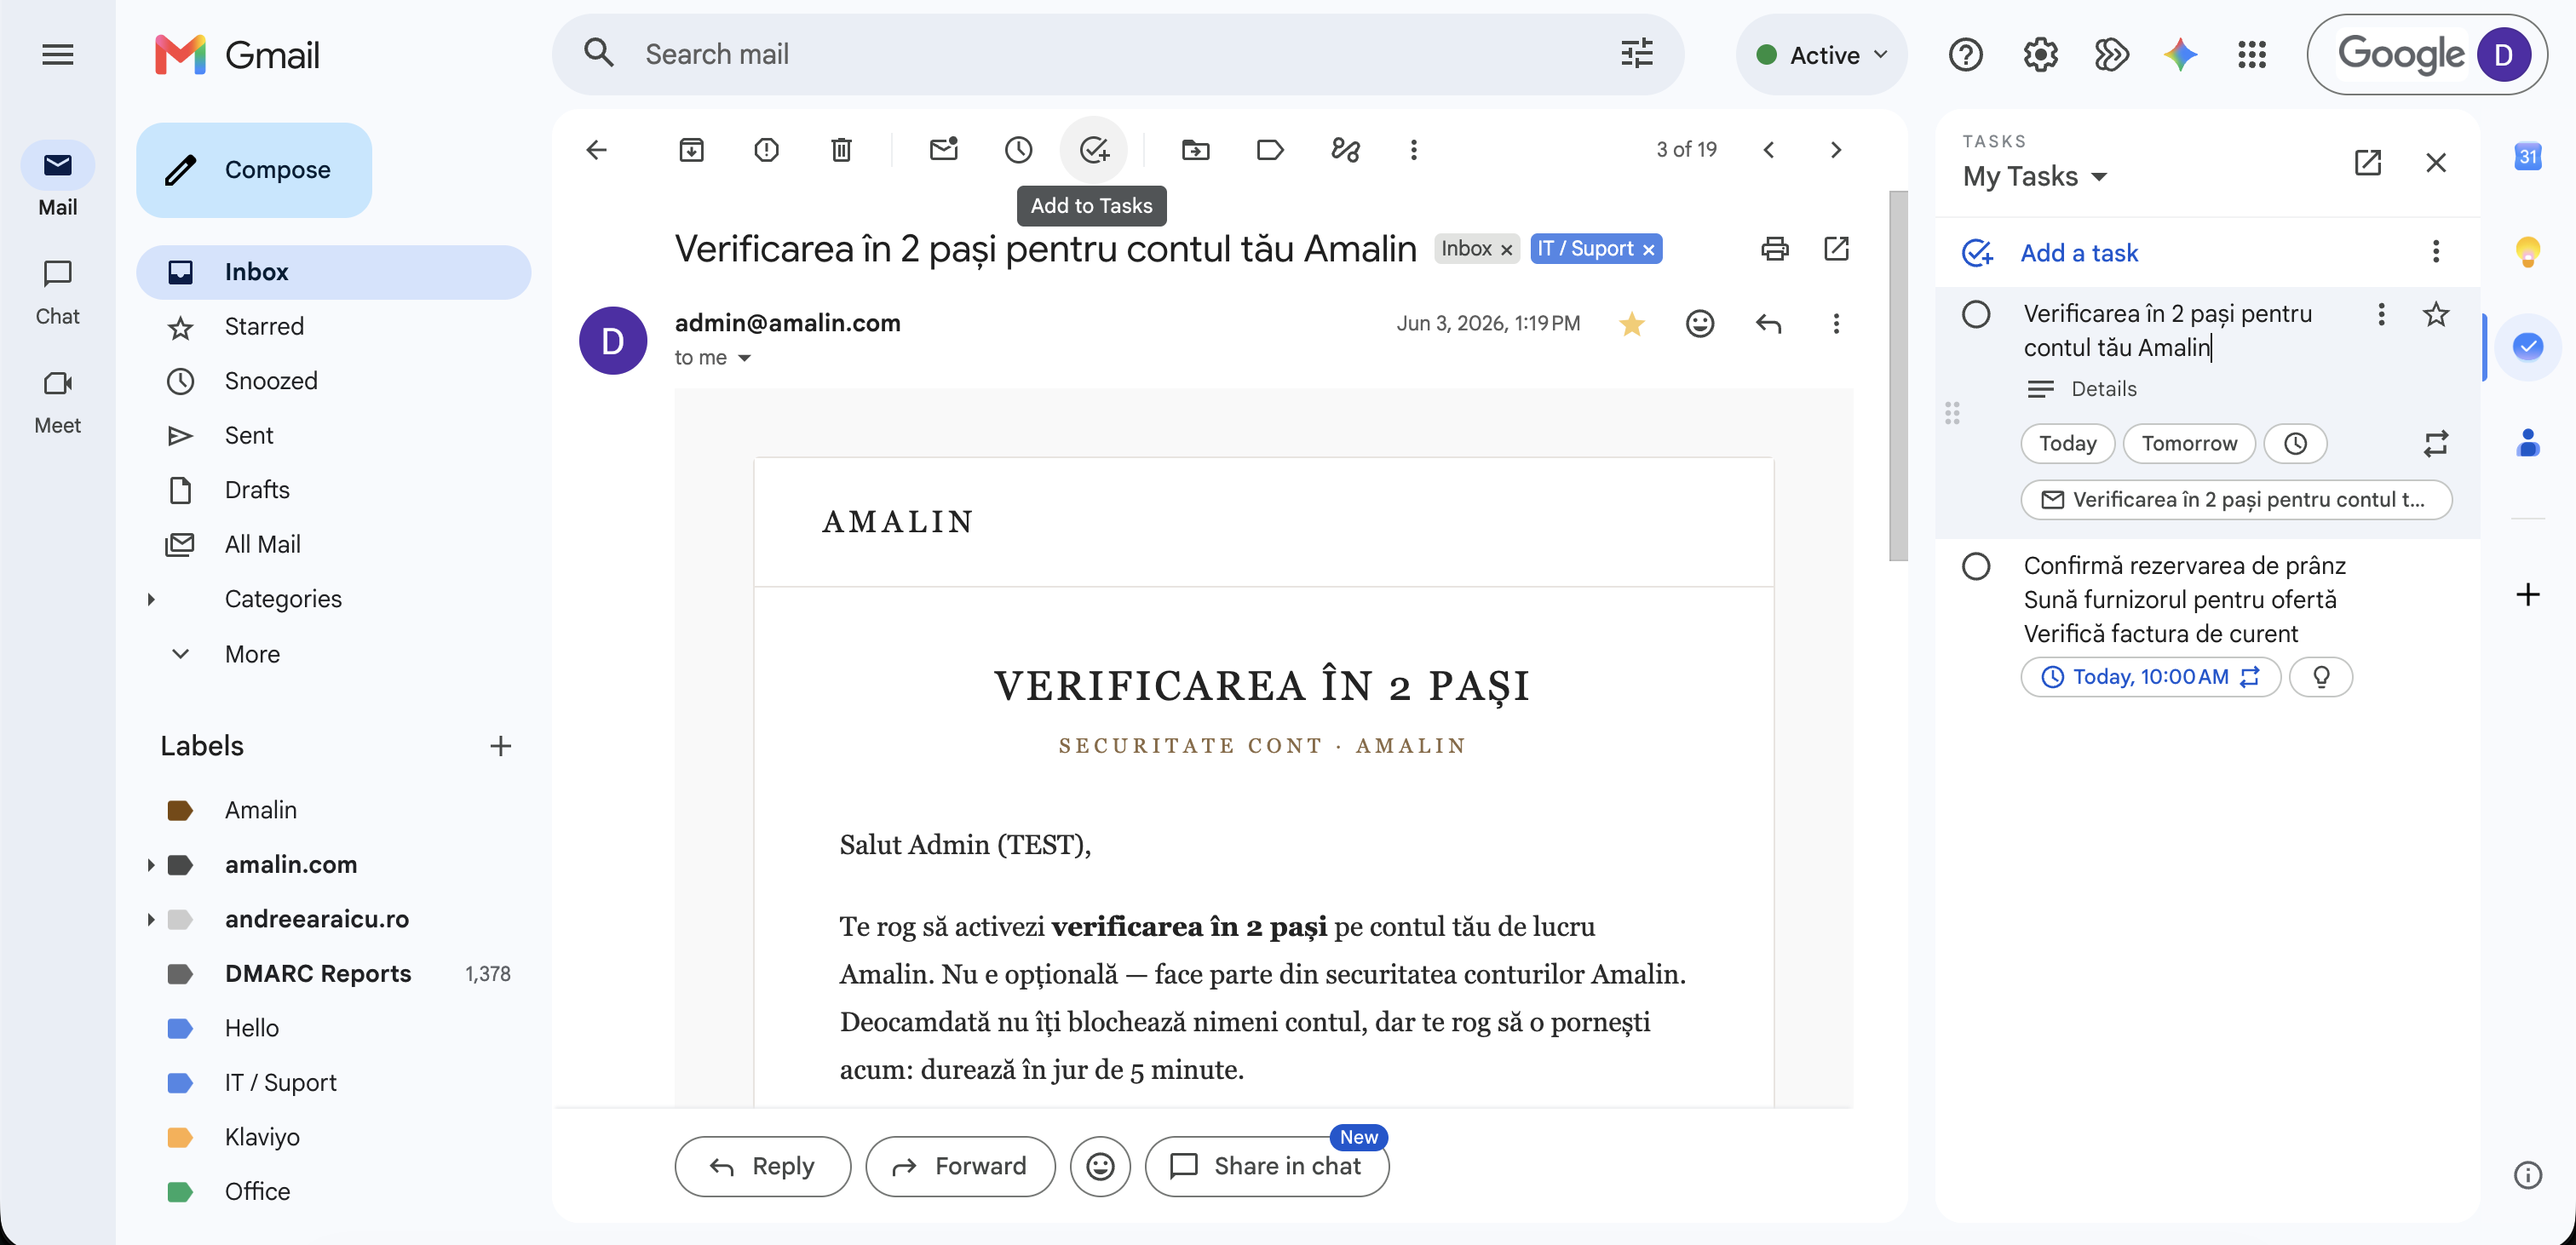The height and width of the screenshot is (1245, 2576).
Task: Open the Gemini sparkle icon
Action: [x=2180, y=54]
